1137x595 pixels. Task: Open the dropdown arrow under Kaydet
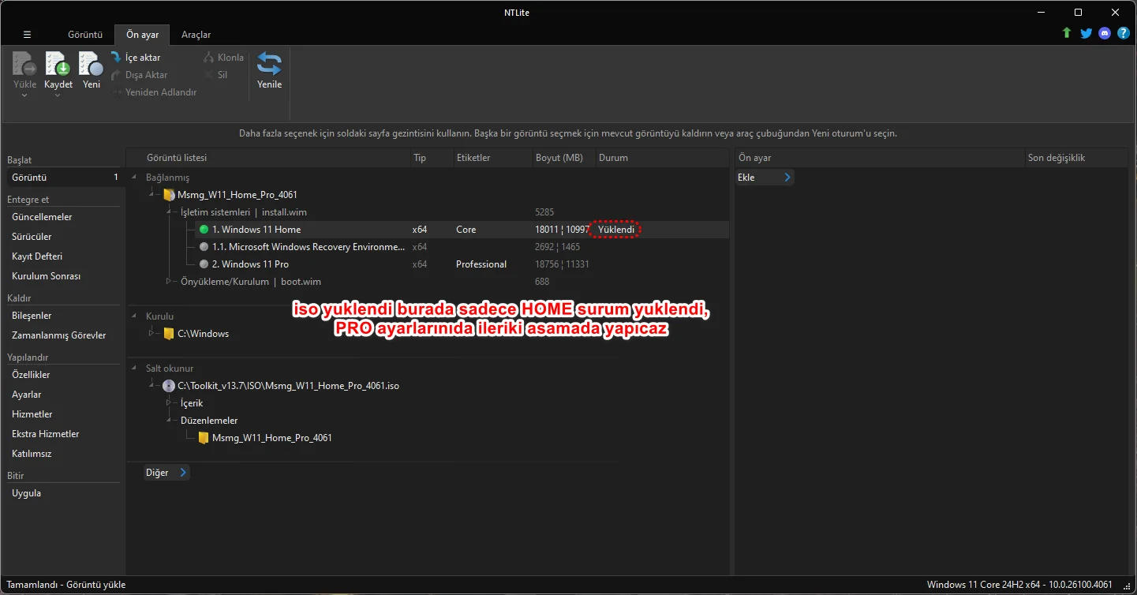[x=58, y=95]
